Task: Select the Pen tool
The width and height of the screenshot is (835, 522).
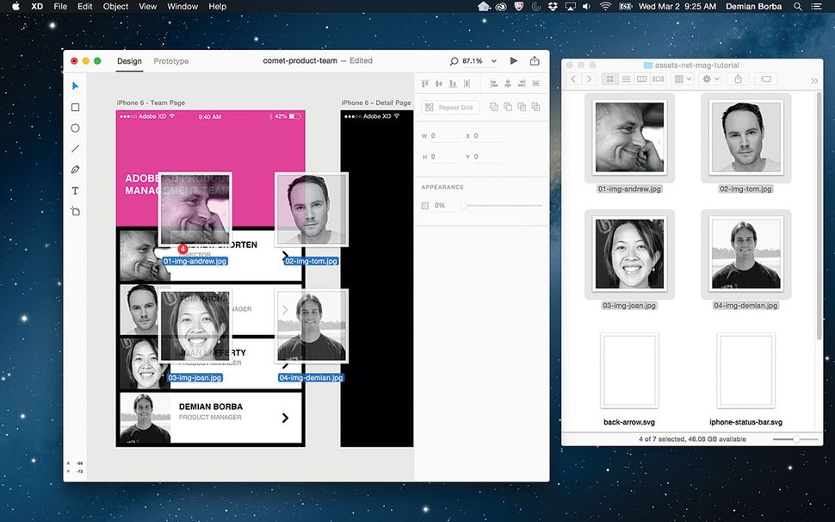Action: click(75, 169)
